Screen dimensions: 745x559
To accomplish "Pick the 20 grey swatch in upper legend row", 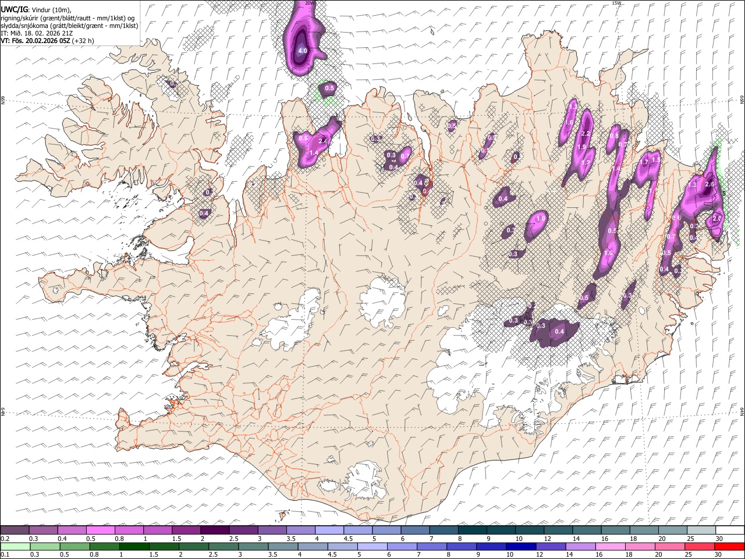I will [x=672, y=530].
